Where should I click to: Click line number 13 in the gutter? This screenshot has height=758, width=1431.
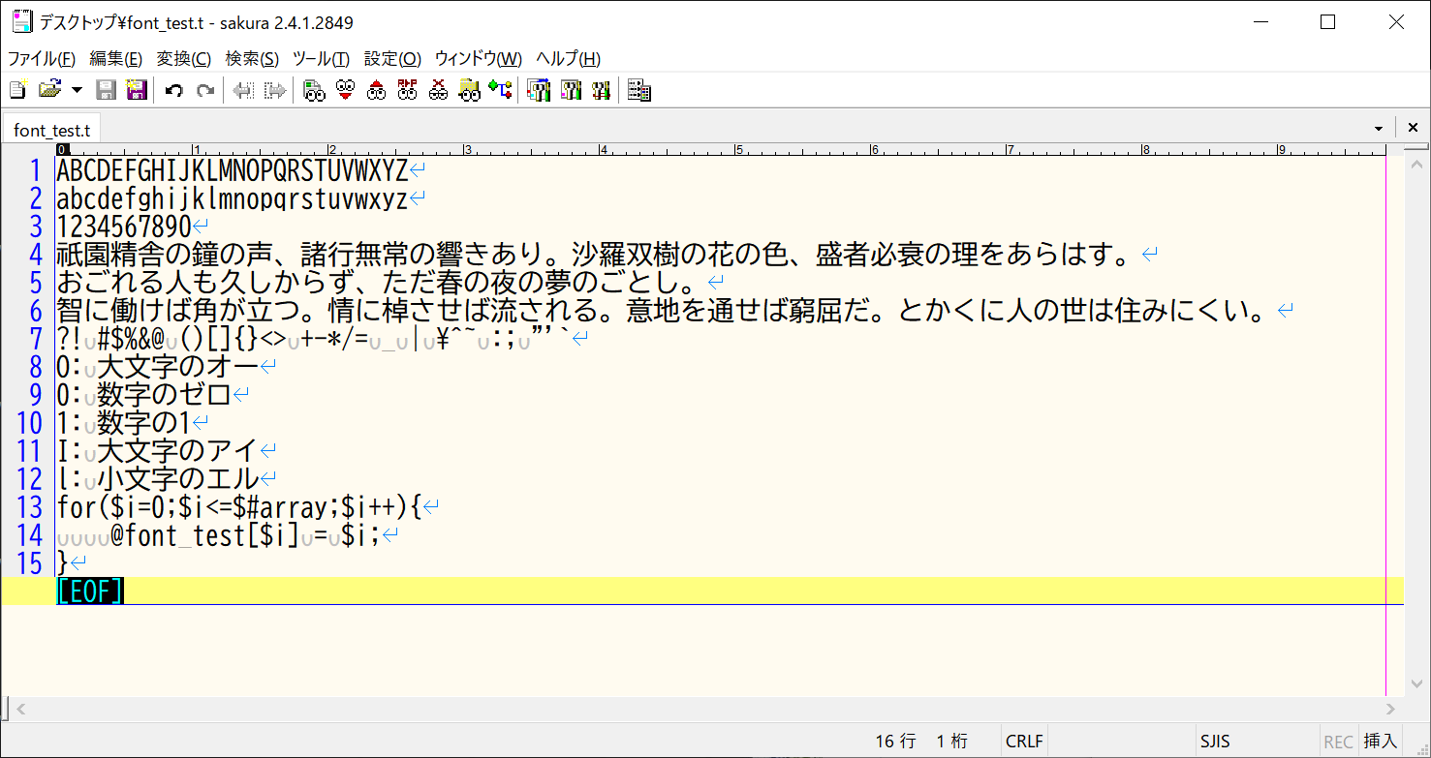[29, 507]
